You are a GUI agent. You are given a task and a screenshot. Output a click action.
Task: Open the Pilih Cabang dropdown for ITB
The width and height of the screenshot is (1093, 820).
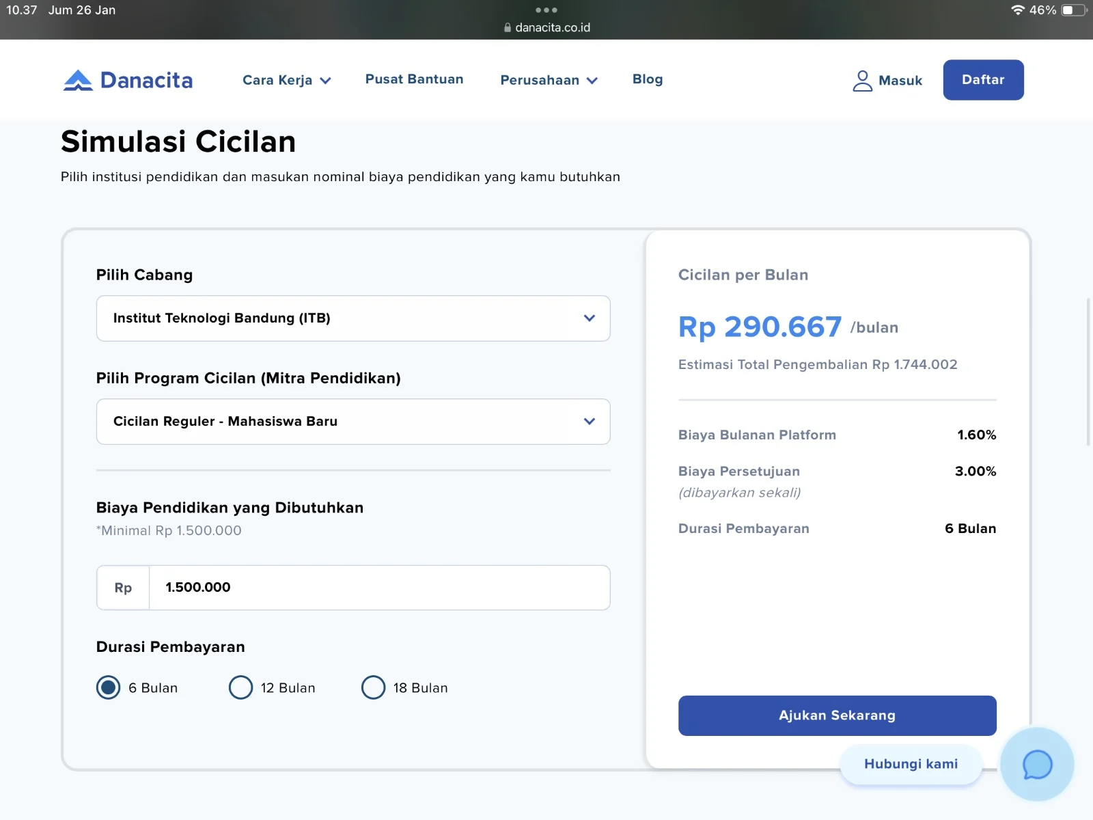coord(353,318)
